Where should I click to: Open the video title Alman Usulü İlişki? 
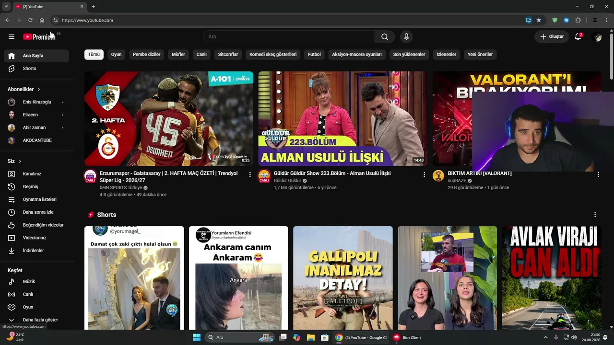point(332,173)
